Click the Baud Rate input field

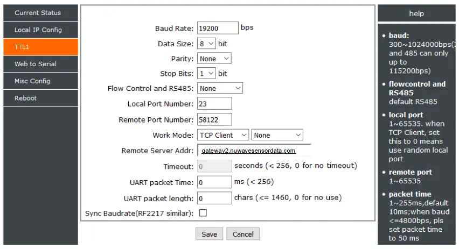tap(218, 28)
